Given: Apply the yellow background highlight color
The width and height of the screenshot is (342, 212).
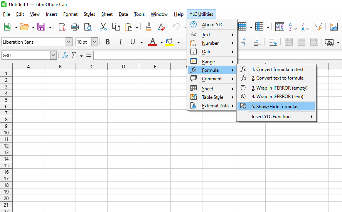Looking at the screenshot, I should click(x=169, y=42).
